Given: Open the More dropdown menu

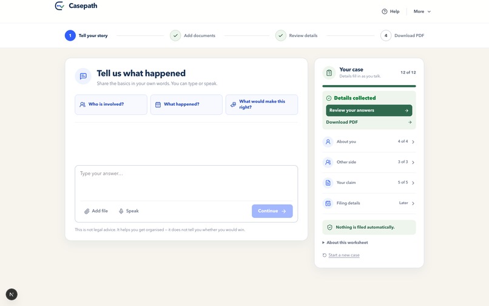Looking at the screenshot, I should tap(422, 12).
